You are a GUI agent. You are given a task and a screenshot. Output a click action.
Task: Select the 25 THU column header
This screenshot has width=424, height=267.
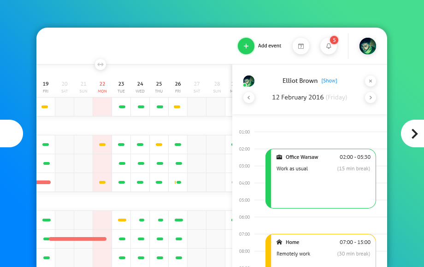(159, 87)
